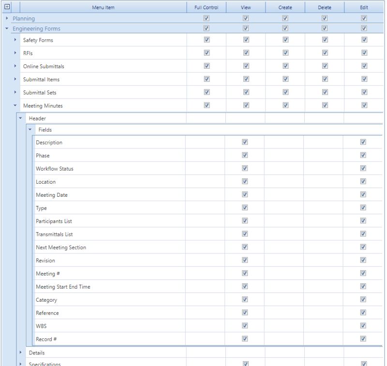
Task: Select the Engineering Forms menu item
Action: (37, 29)
